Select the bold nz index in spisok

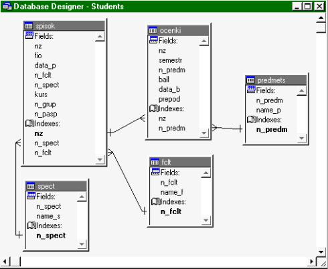39,134
